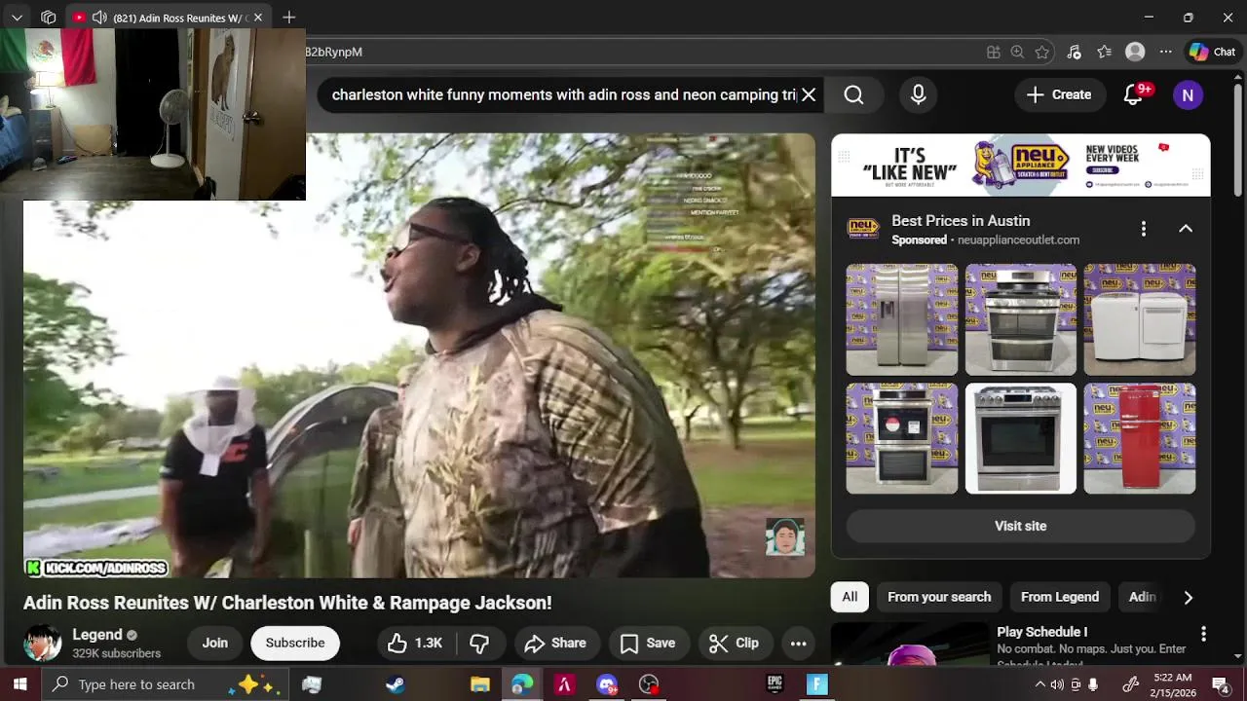Screen dimensions: 1247x701
Task: Mute the tab using speaker icon
Action: pyautogui.click(x=99, y=18)
